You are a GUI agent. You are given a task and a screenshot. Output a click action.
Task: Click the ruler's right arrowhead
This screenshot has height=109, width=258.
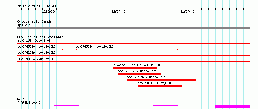[x=249, y=9]
